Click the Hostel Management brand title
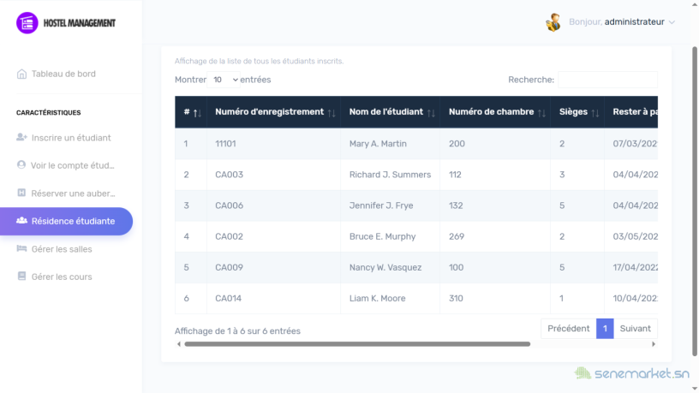Viewport: 699px width, 393px height. (x=80, y=23)
